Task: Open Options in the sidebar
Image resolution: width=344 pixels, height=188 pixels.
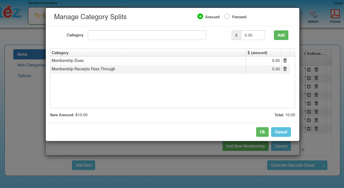Action: [24, 76]
